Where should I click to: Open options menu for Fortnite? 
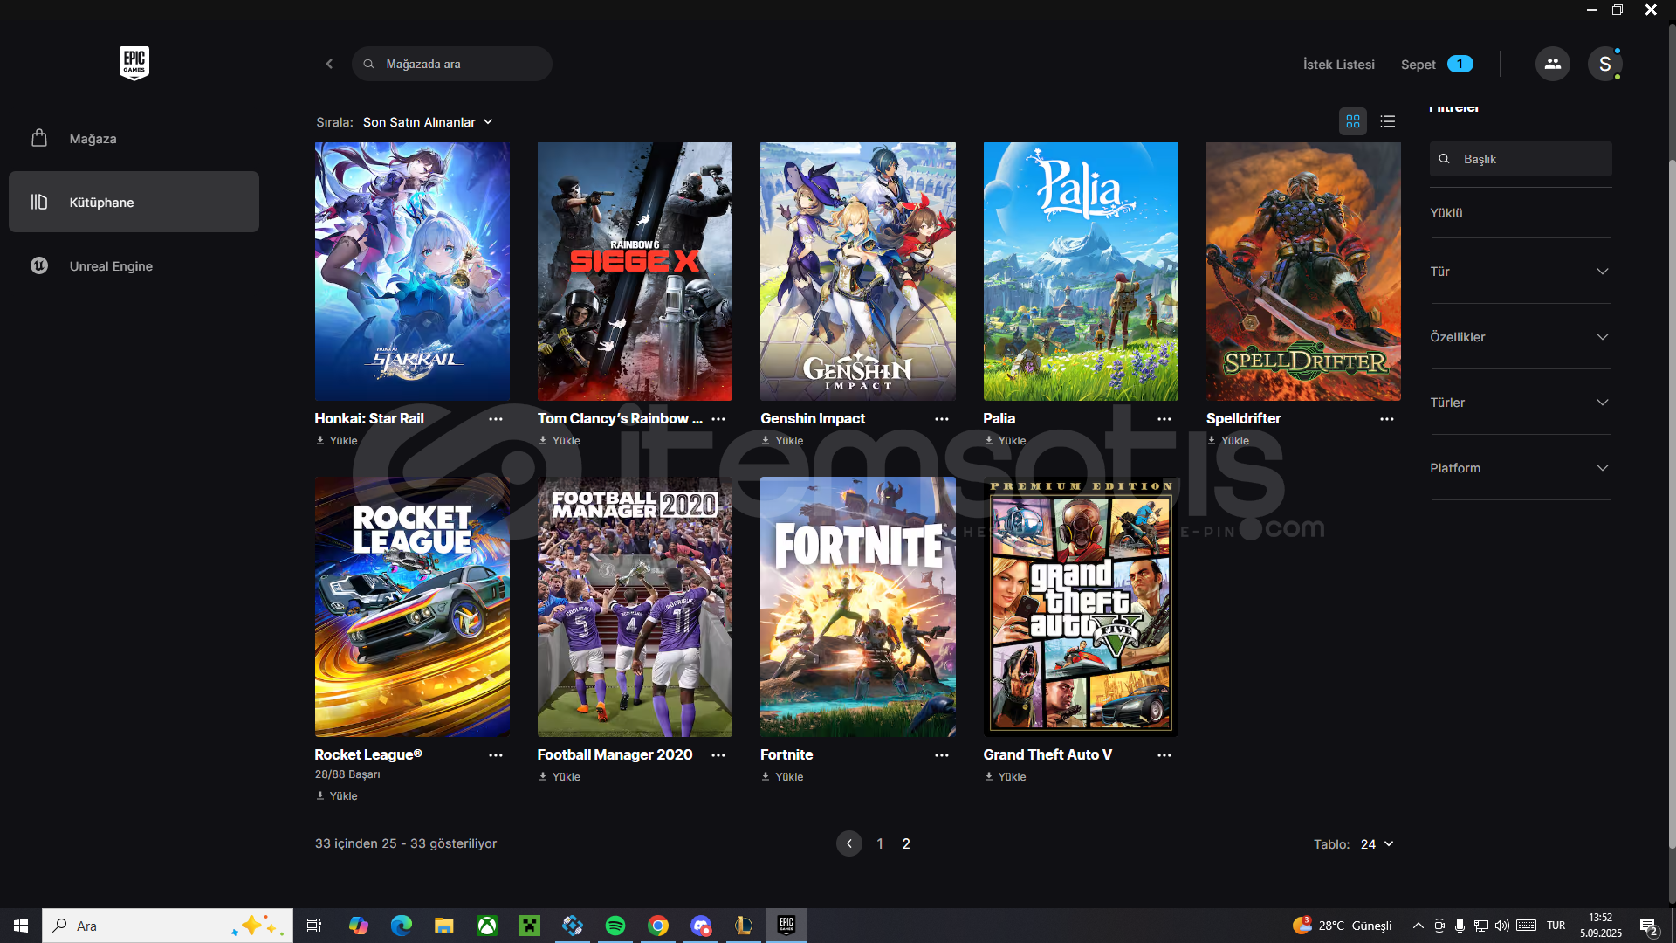point(942,755)
